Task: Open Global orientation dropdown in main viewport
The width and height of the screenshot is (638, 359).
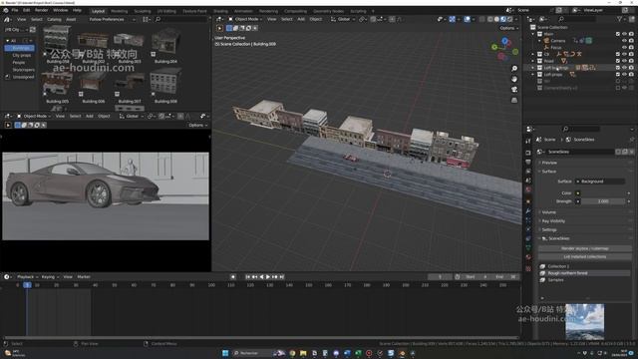Action: click(x=343, y=19)
